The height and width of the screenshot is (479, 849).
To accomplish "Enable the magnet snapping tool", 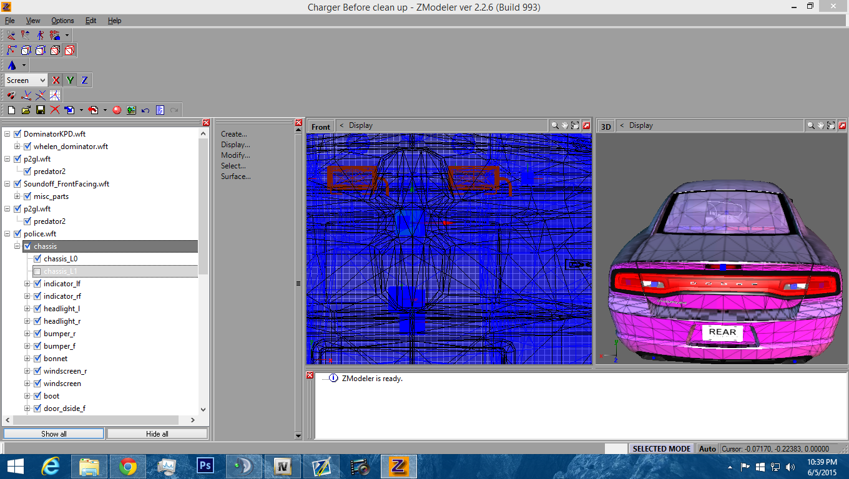I will click(11, 95).
